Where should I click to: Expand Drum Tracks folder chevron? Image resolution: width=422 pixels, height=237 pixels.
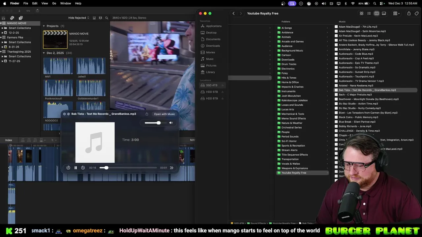pos(327,64)
